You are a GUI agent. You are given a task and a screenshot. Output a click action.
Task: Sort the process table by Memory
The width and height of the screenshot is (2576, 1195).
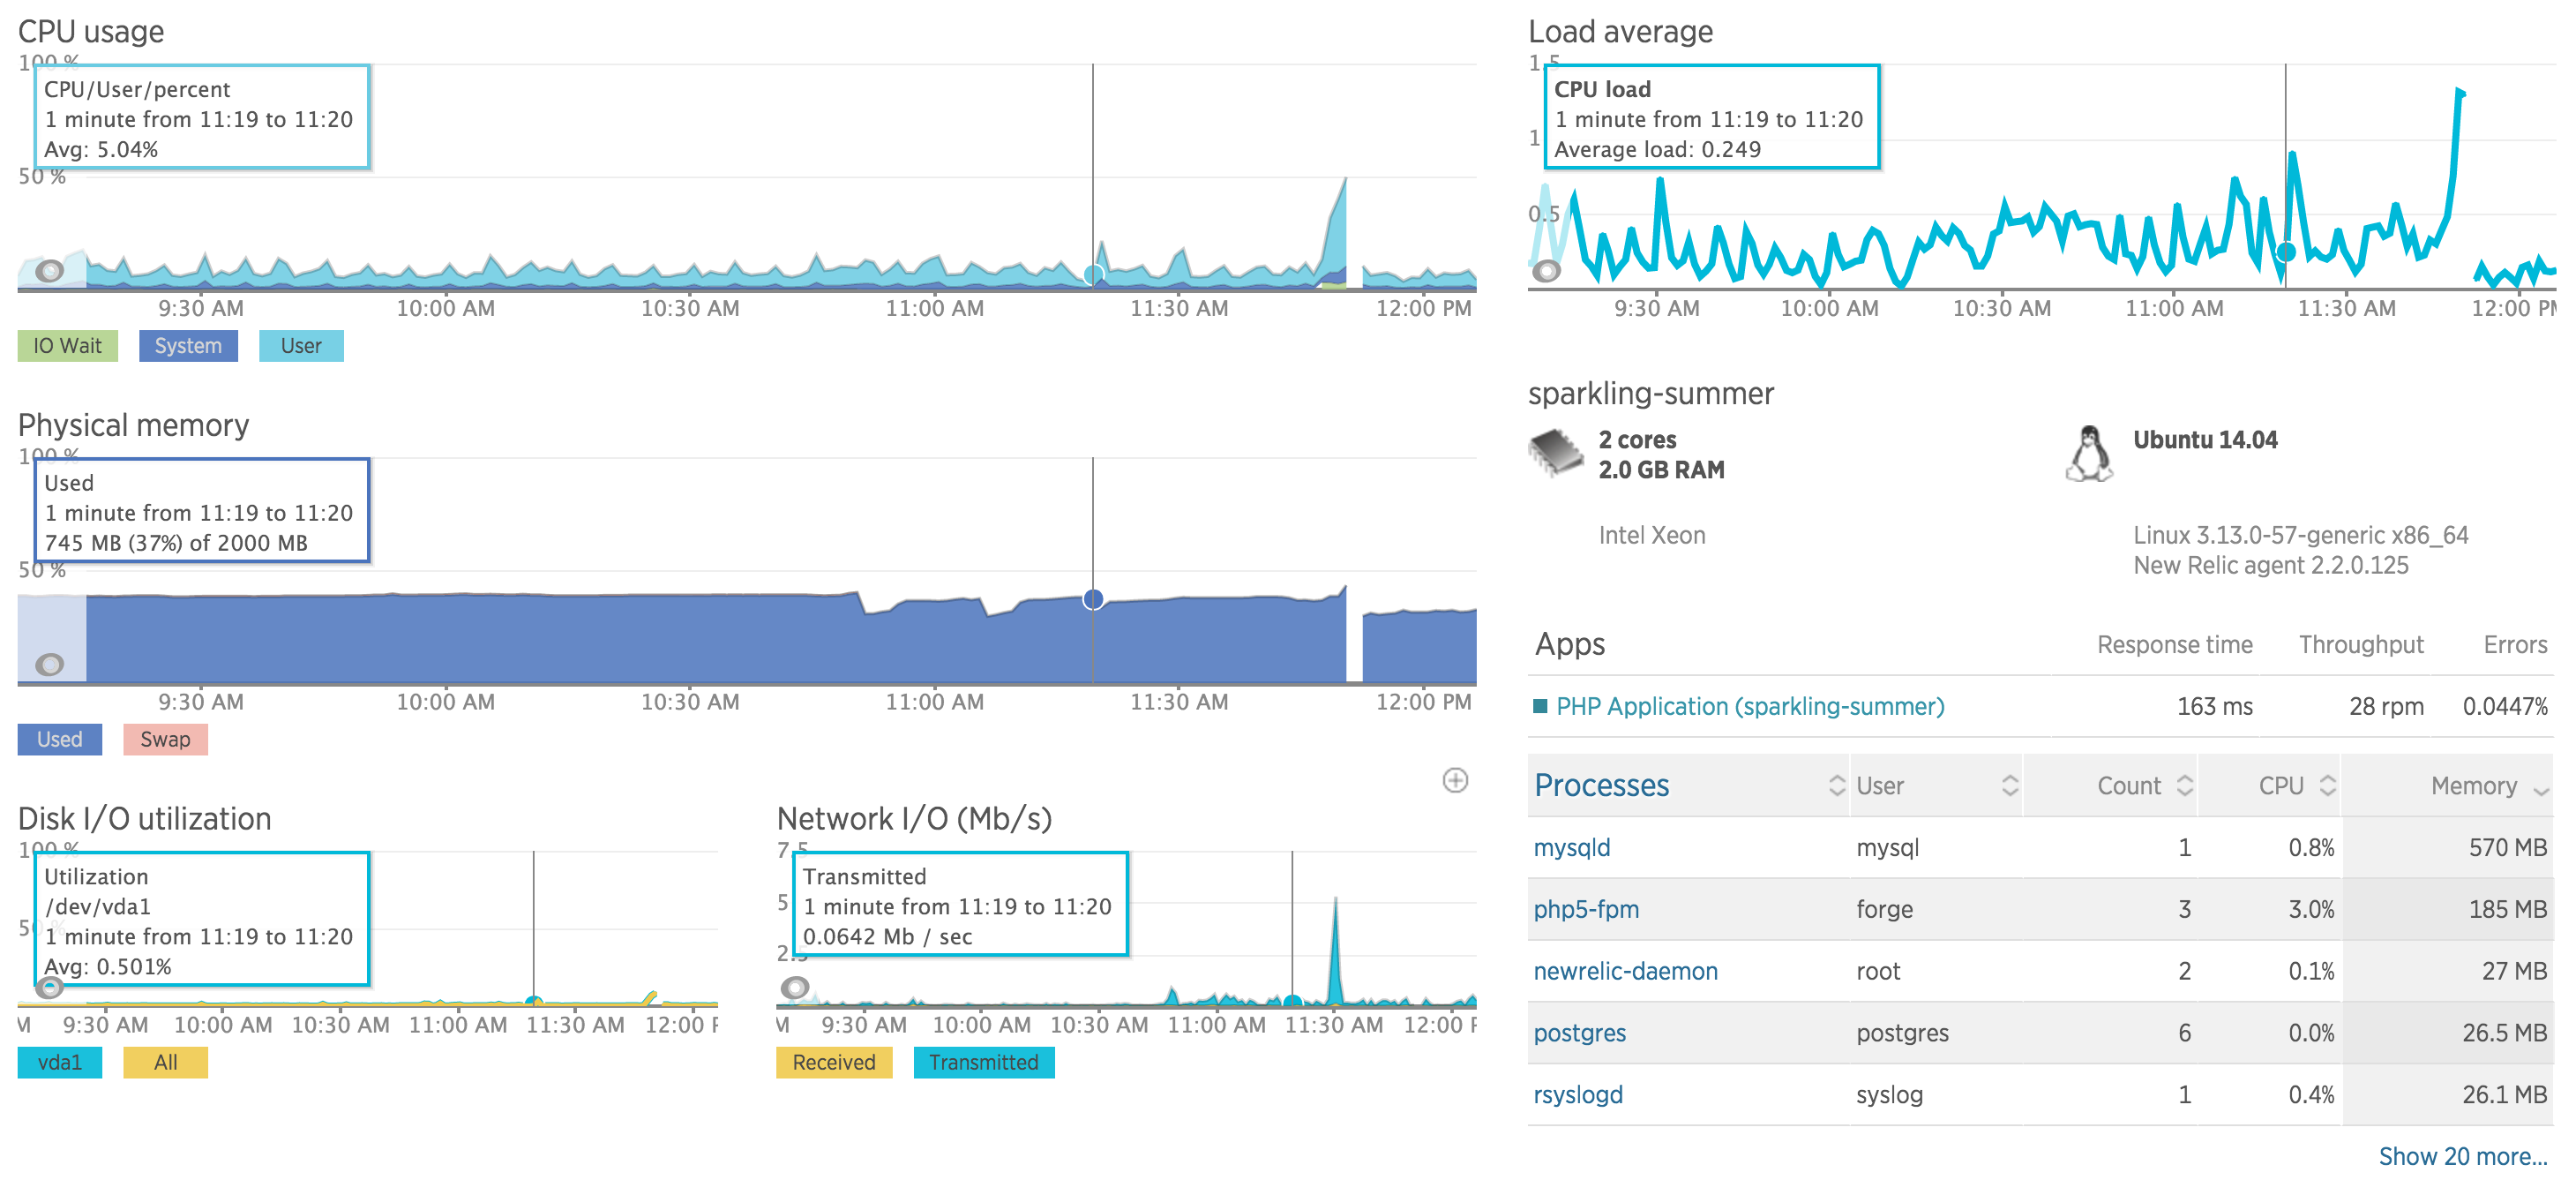[2447, 785]
